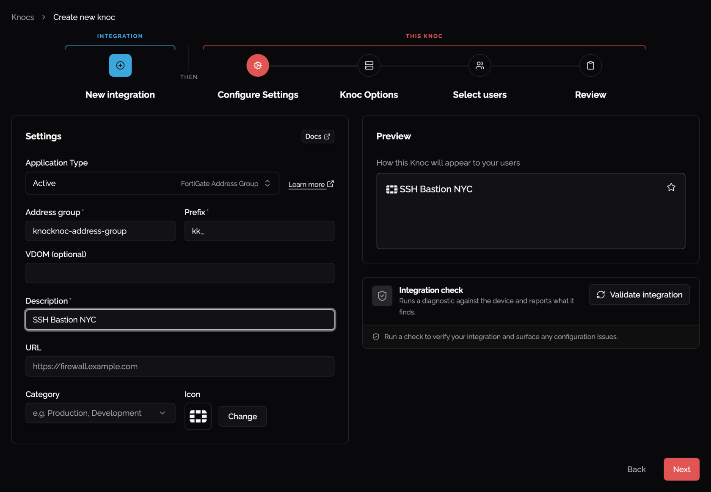Click the New integration step label
The width and height of the screenshot is (711, 492).
tap(120, 95)
